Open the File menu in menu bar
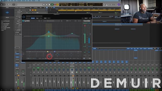162x91 pixels. coord(9,1)
